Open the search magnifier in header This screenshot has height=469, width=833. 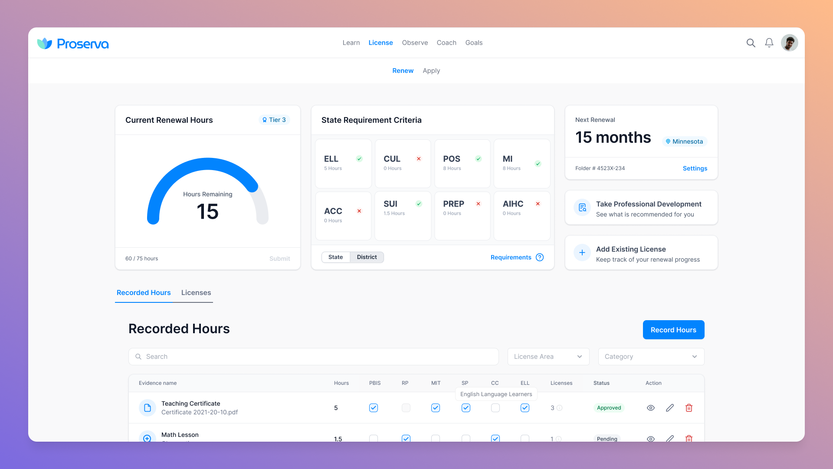(751, 43)
